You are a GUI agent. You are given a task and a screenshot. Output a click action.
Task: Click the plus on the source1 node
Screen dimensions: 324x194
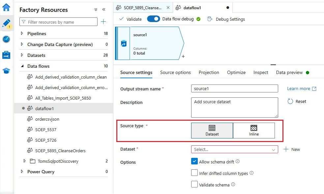click(x=183, y=57)
